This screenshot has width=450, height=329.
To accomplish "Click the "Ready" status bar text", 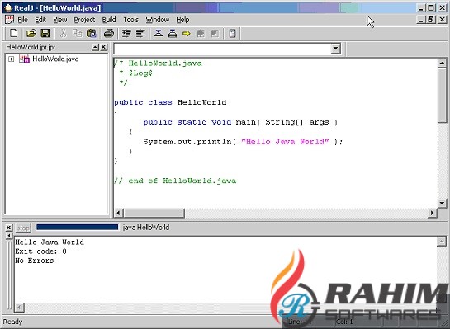I will (x=12, y=322).
